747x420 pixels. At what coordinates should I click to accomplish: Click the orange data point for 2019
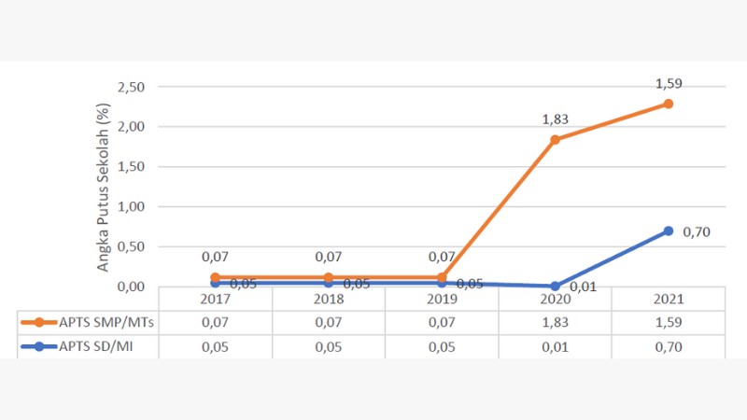point(442,277)
